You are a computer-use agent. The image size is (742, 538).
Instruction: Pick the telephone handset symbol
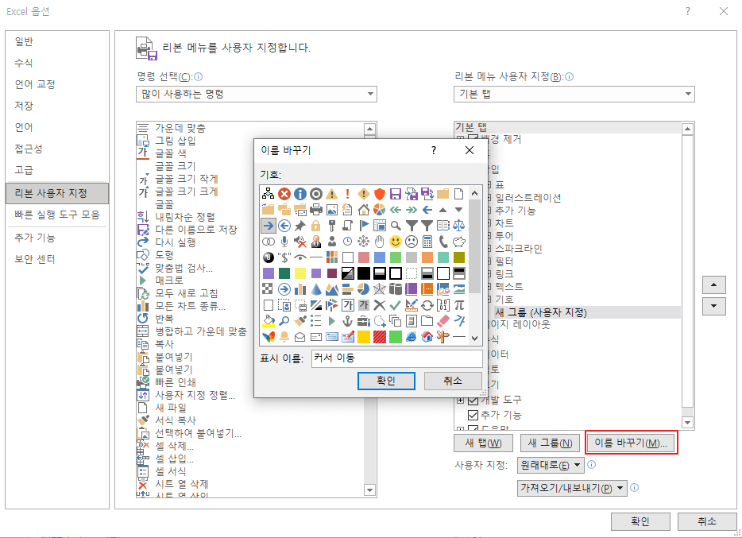pos(443,242)
